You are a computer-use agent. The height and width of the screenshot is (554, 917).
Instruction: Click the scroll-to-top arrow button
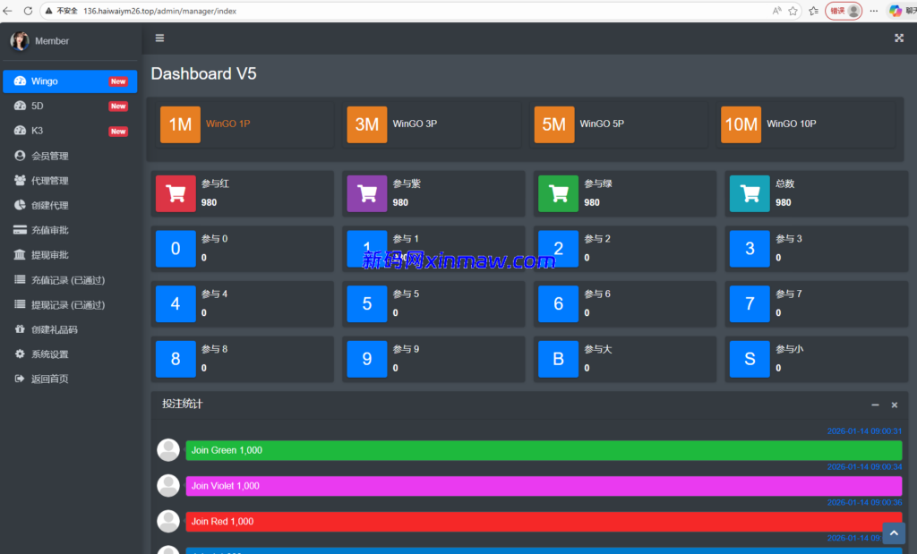coord(894,533)
